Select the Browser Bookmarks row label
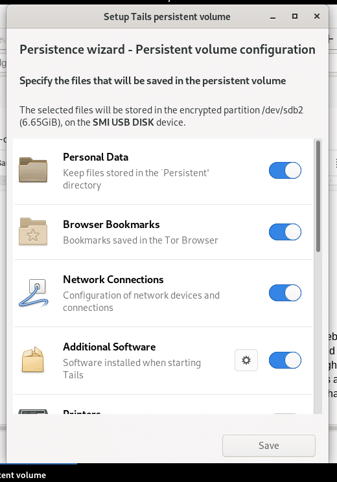The image size is (337, 482). click(111, 224)
